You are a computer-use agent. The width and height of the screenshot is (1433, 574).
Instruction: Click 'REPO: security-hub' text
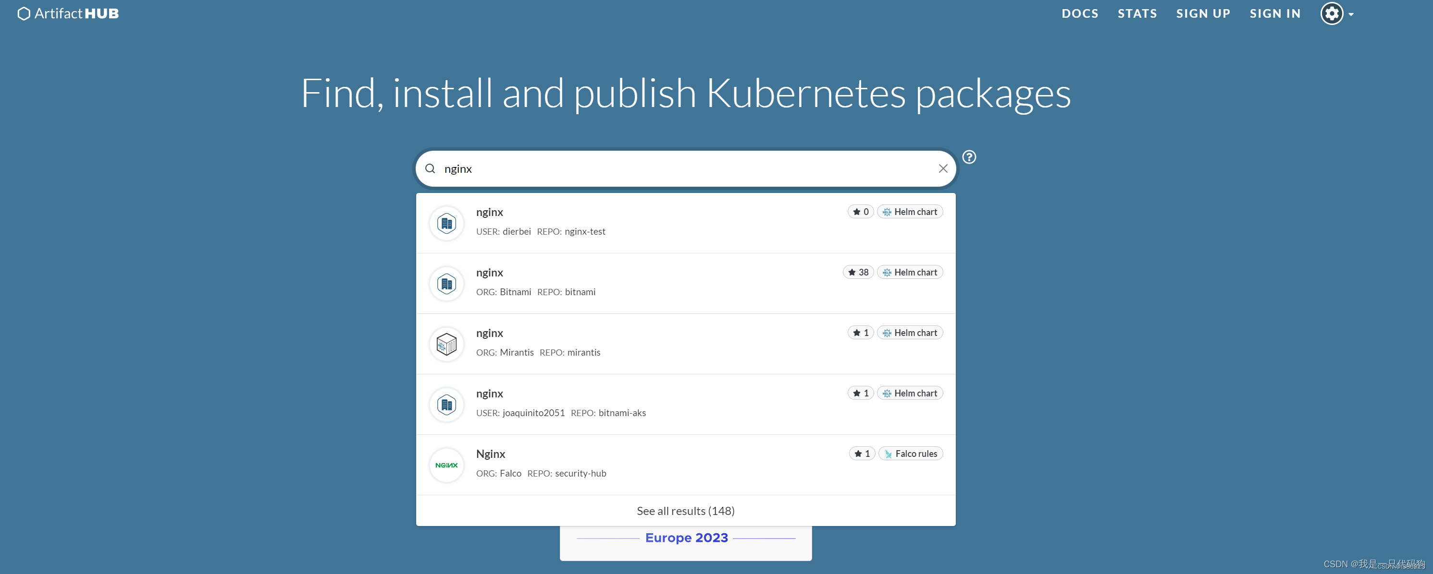click(566, 473)
